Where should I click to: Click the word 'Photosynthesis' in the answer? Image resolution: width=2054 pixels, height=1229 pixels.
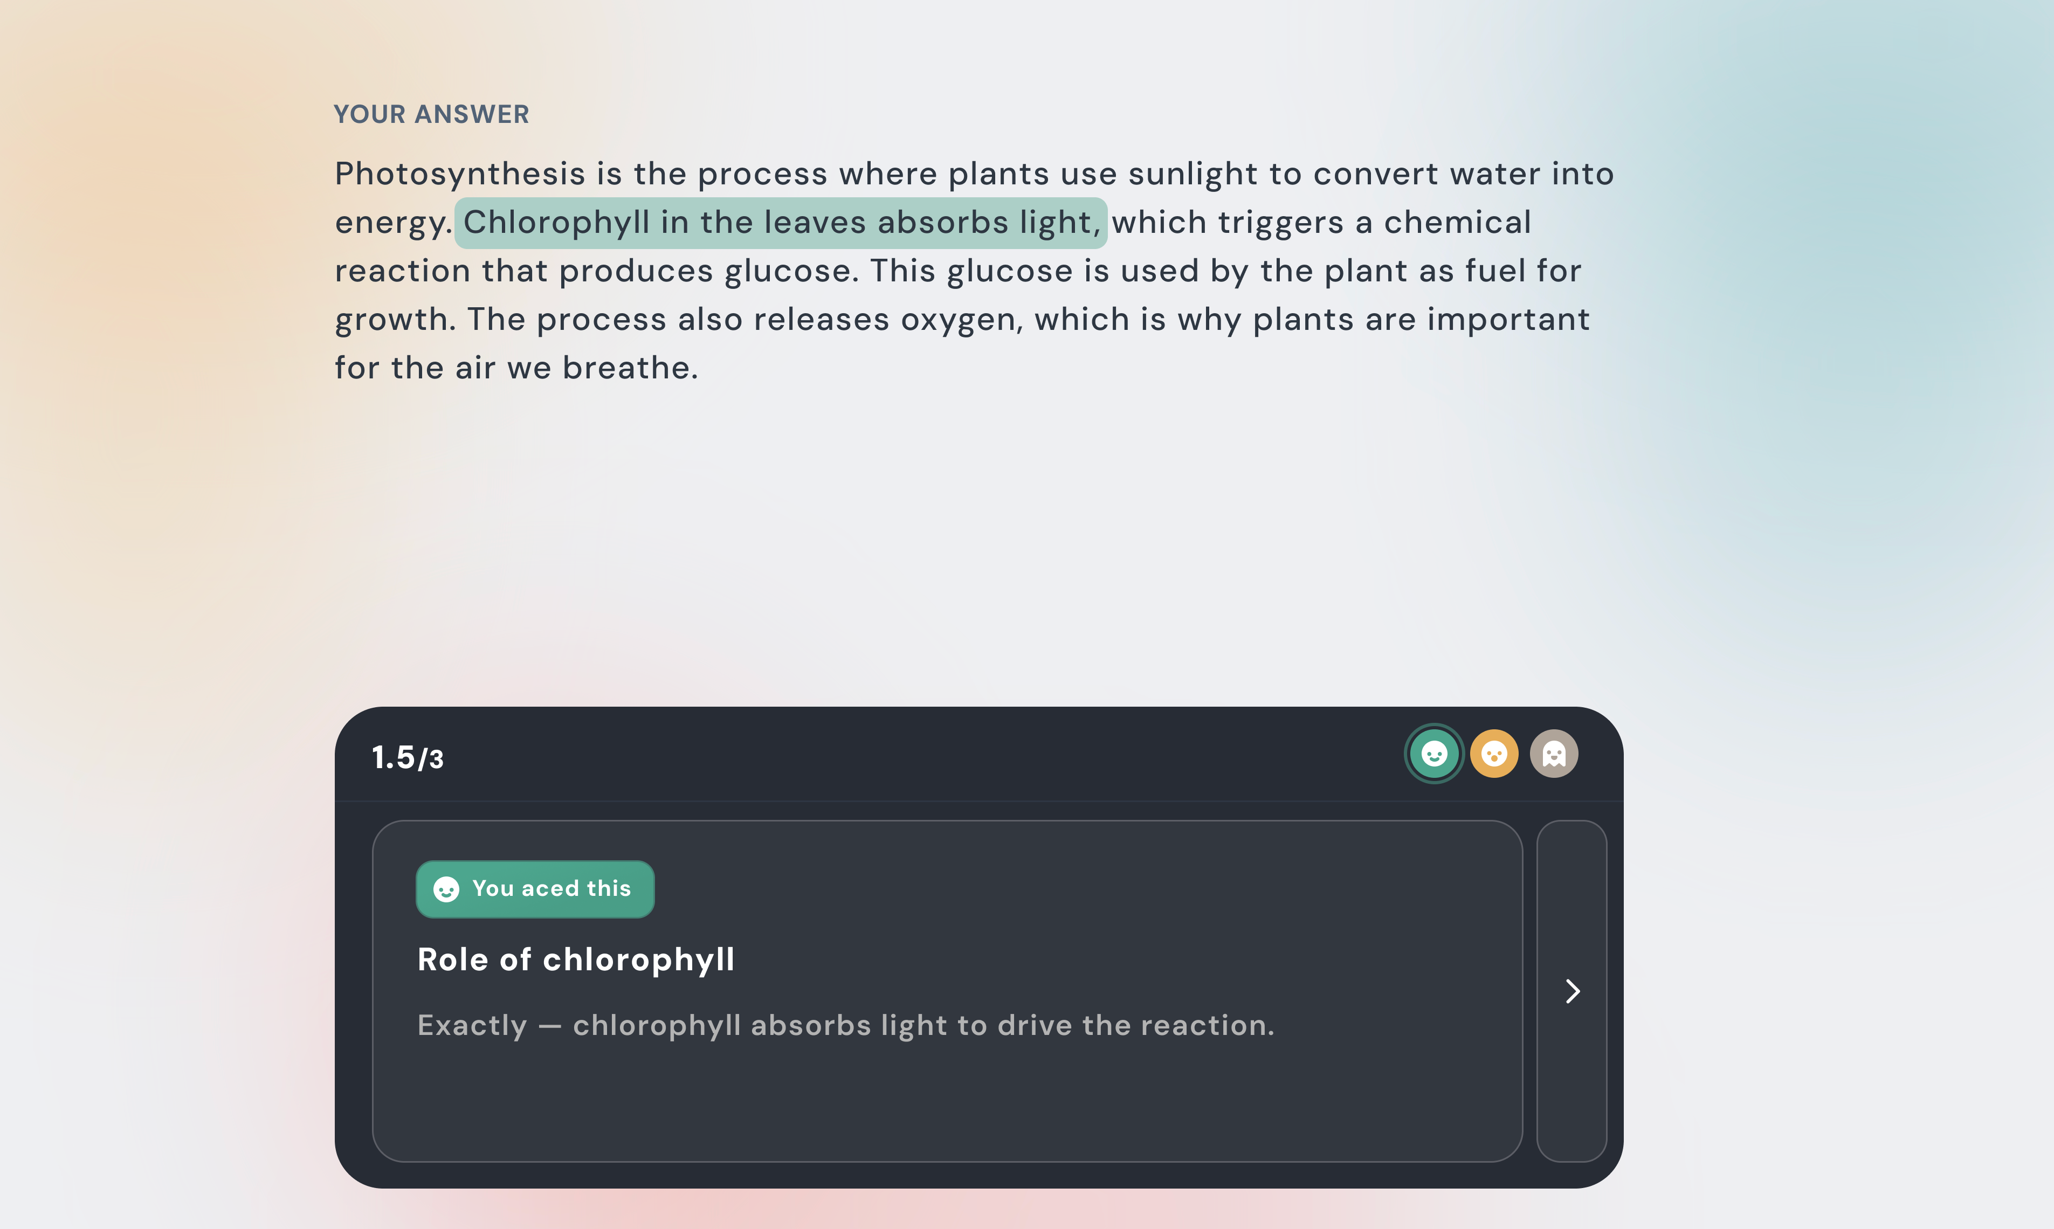click(460, 174)
